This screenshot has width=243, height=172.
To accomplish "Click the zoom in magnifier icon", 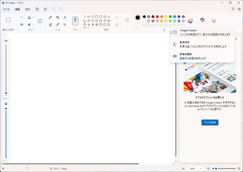I will [x=239, y=169].
